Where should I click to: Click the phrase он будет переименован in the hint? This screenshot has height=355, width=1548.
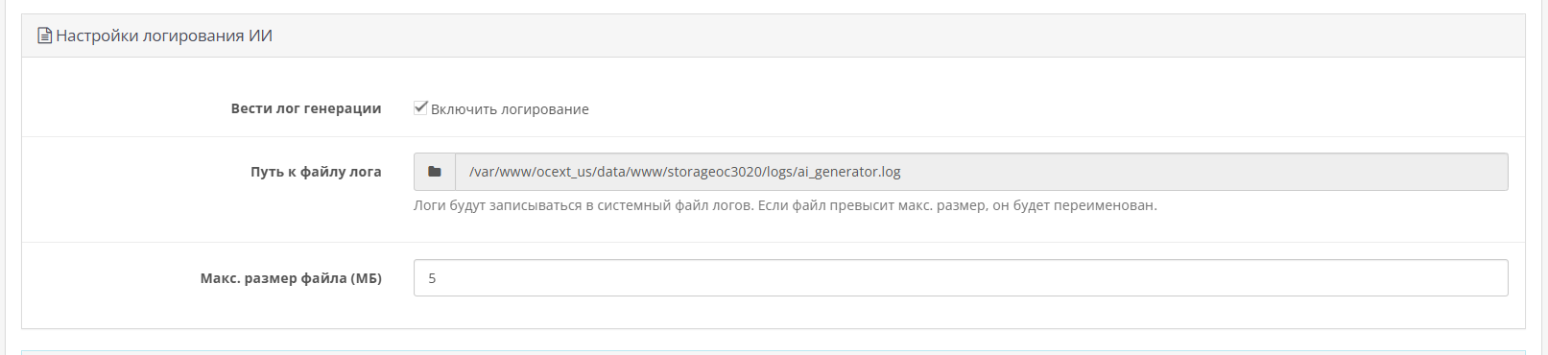pyautogui.click(x=1074, y=205)
